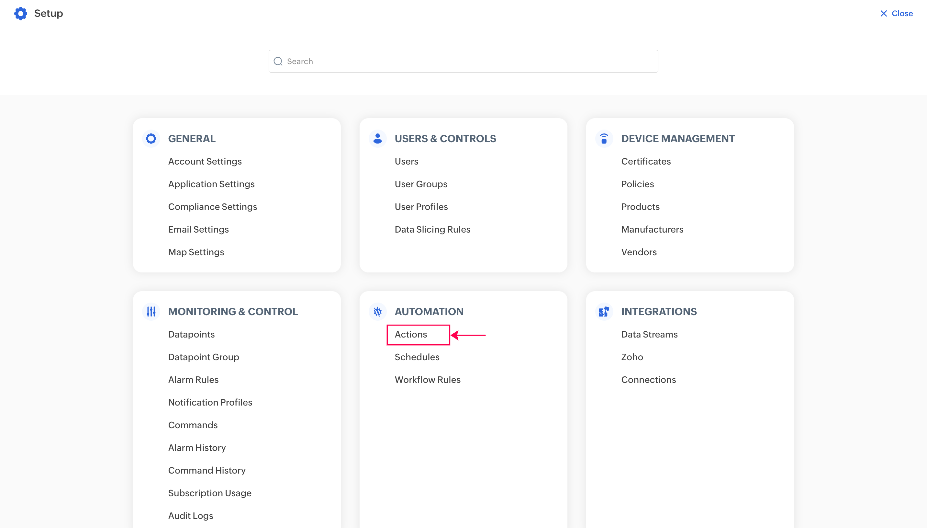Click the search magnifier icon
Viewport: 927px width, 528px height.
click(278, 61)
